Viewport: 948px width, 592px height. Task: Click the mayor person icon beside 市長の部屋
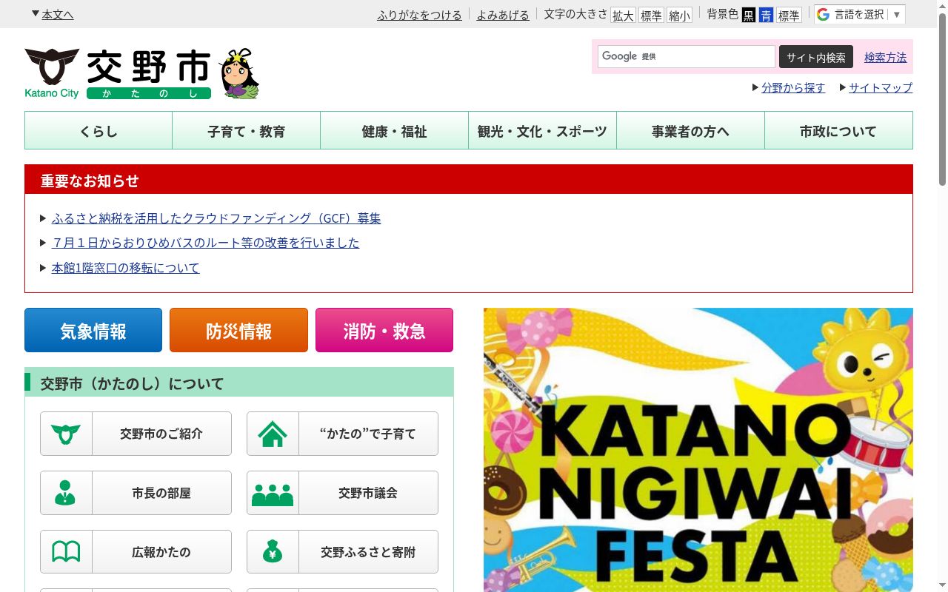point(66,493)
